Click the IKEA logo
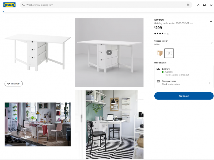 9,5
